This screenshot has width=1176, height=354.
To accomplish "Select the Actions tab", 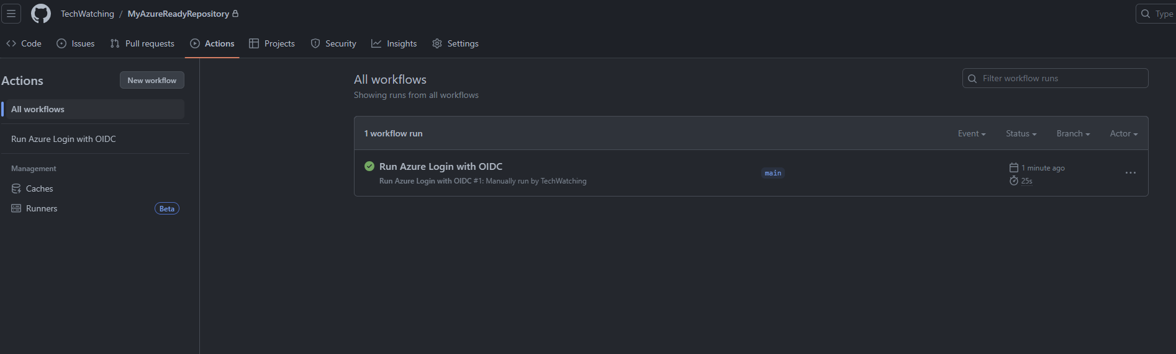I will [x=212, y=43].
